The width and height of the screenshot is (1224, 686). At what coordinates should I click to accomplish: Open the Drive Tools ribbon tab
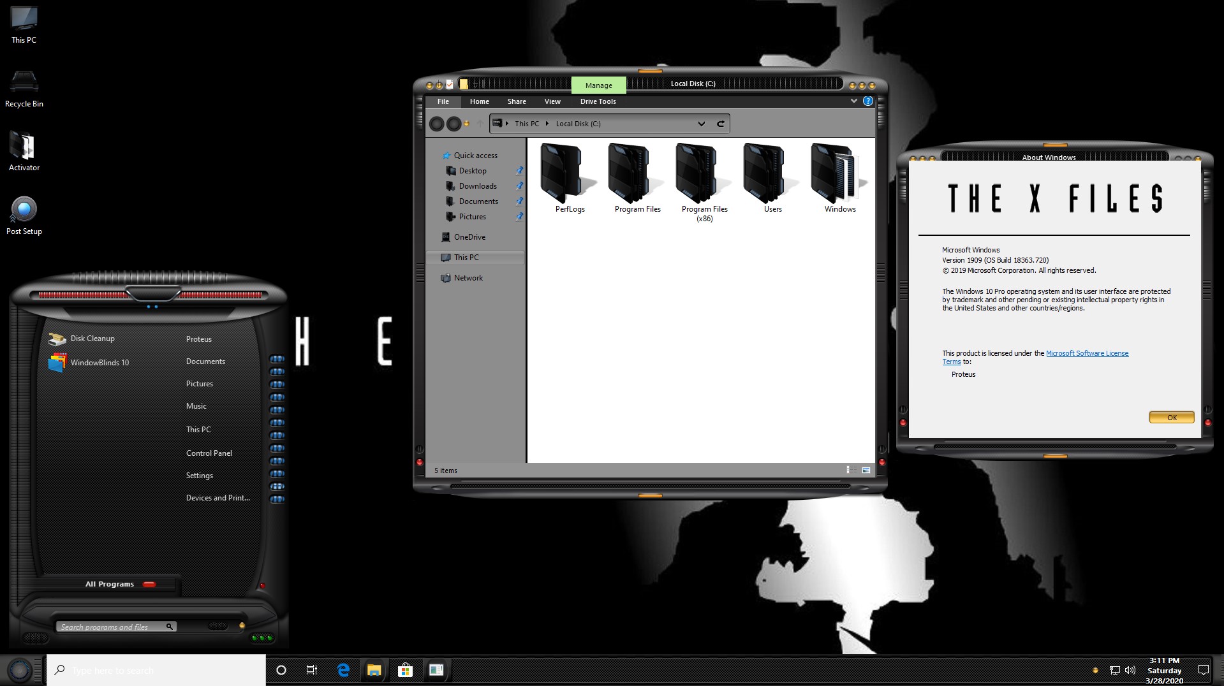(x=598, y=101)
